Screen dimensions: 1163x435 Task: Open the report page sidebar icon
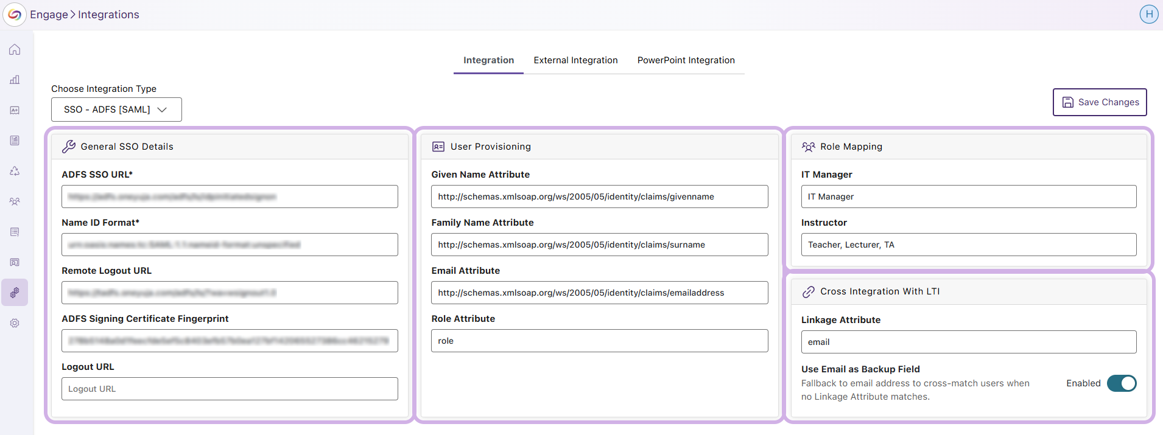pyautogui.click(x=15, y=141)
